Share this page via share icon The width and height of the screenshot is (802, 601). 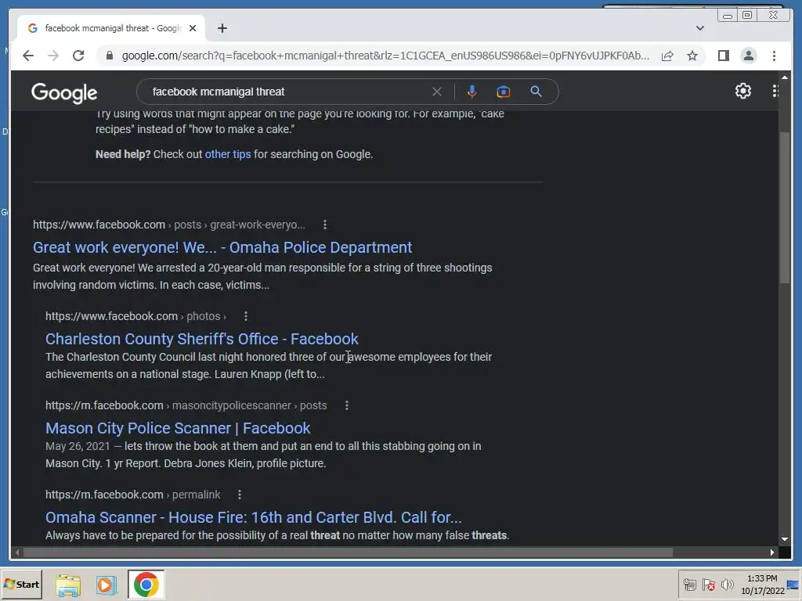(667, 56)
